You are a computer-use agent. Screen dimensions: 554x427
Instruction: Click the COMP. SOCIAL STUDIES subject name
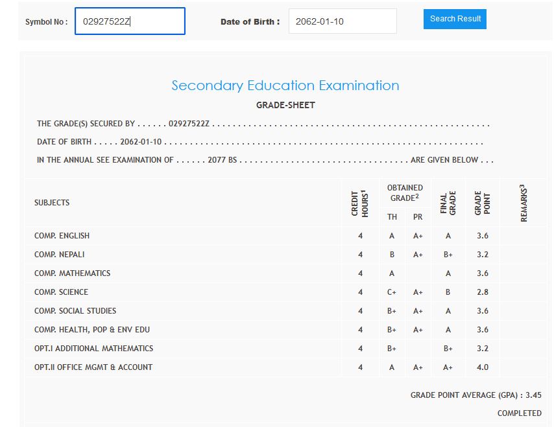[x=75, y=311]
